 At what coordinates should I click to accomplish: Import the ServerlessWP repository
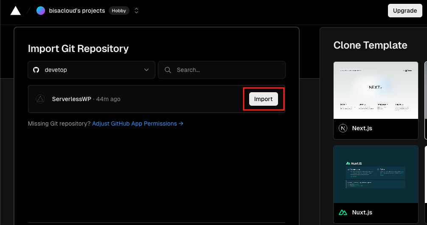pos(263,99)
